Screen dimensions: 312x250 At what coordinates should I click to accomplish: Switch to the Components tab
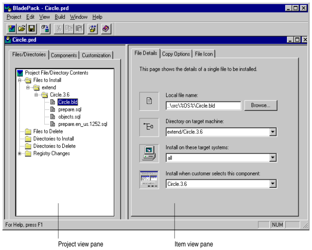[64, 56]
